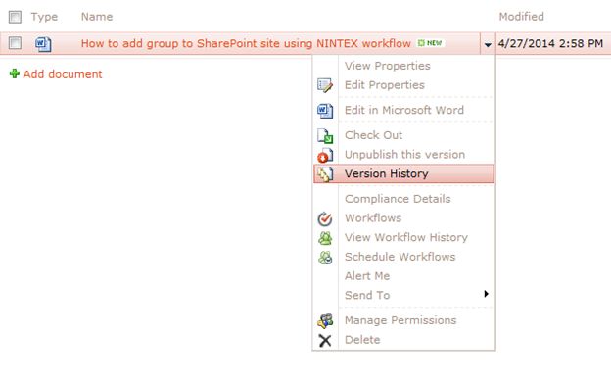Click the Workflows checkmark icon
611x382 pixels.
[325, 218]
